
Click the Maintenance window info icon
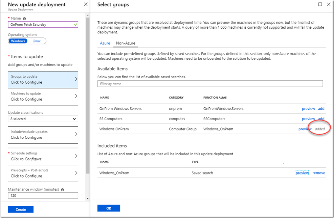click(x=62, y=190)
